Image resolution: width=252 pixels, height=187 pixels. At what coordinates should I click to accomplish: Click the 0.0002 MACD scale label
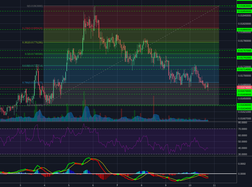click(x=242, y=164)
